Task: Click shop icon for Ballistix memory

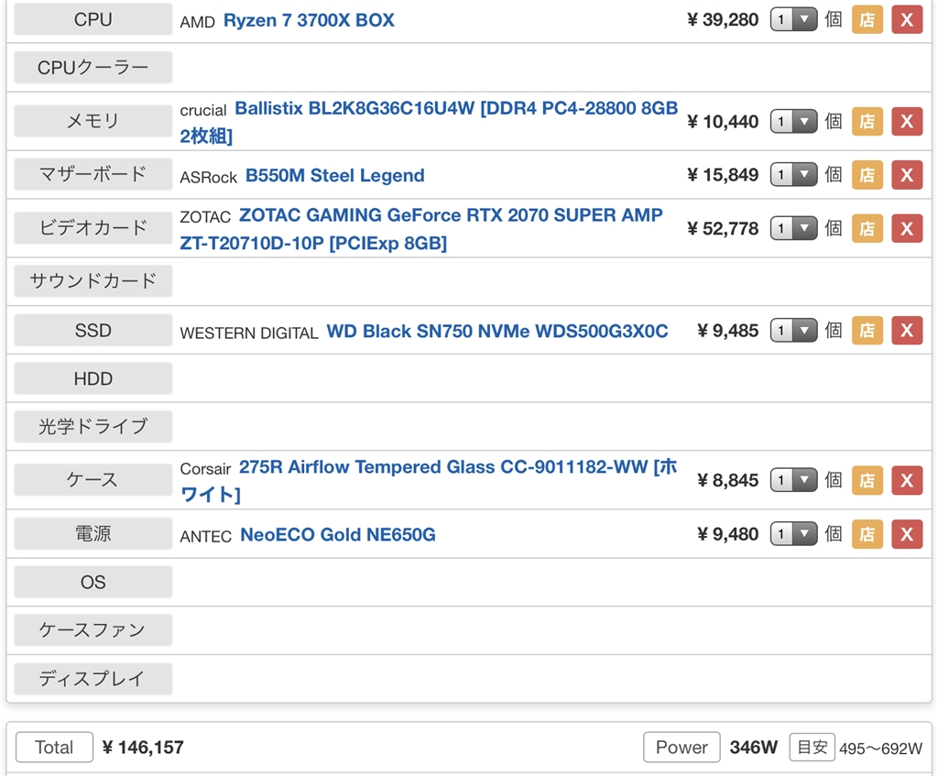Action: tap(867, 121)
